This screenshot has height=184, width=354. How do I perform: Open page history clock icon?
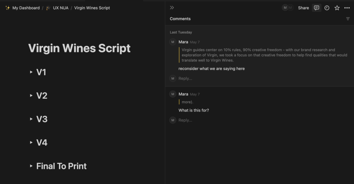point(327,8)
